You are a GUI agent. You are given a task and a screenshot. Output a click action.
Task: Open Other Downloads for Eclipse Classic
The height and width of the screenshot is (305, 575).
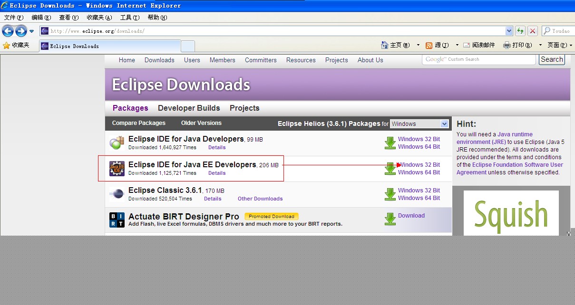pyautogui.click(x=260, y=199)
